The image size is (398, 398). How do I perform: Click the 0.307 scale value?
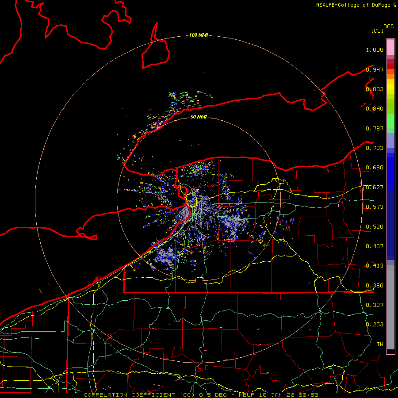(375, 305)
